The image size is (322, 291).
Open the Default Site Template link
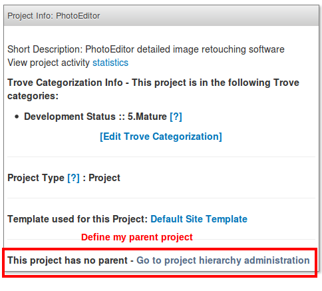point(199,219)
